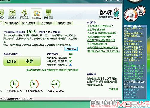150x108 pixels.
Task: Select the 节能降温 tree icon
Action: (x=24, y=14)
